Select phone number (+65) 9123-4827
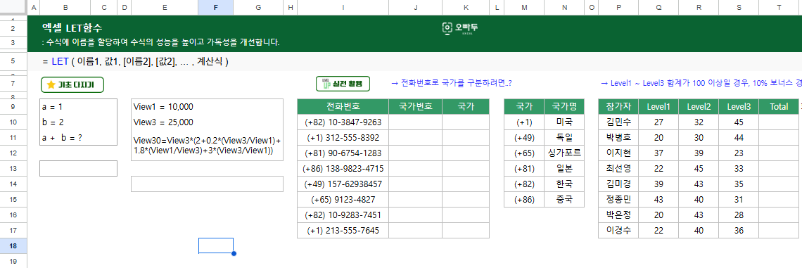The height and width of the screenshot is (268, 802). (343, 200)
